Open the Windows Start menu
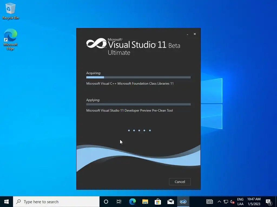277x207 pixels. (x=6, y=202)
